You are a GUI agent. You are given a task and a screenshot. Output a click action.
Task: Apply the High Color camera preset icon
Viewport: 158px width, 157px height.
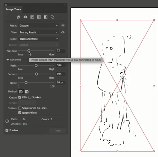tap(25, 17)
